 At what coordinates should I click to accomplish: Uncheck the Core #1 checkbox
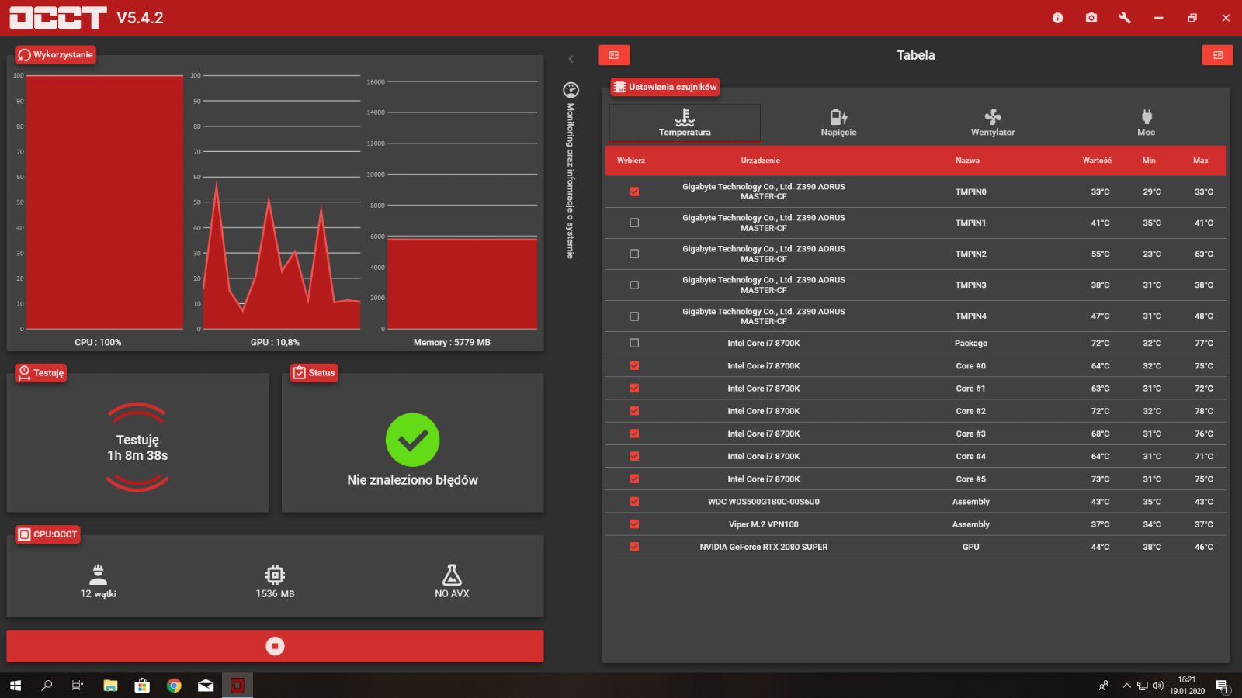pyautogui.click(x=634, y=389)
